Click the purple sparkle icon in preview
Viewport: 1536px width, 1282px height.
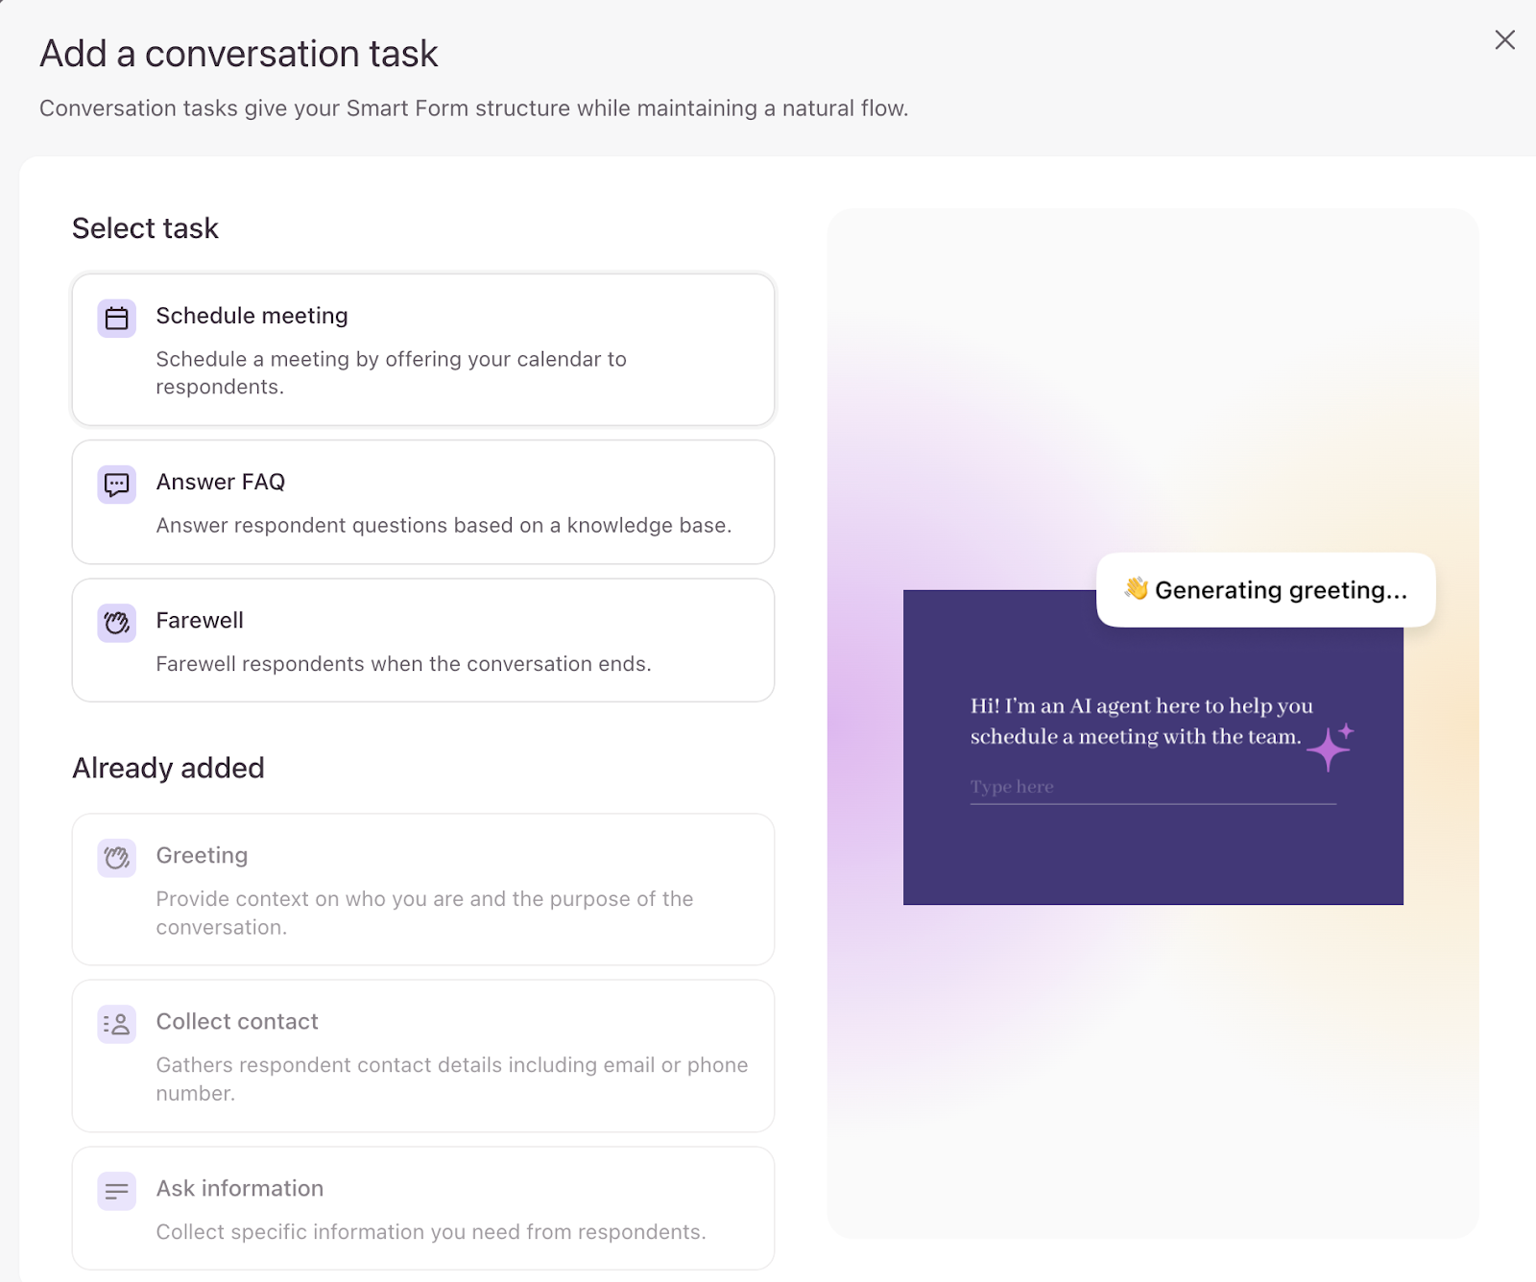(1331, 747)
